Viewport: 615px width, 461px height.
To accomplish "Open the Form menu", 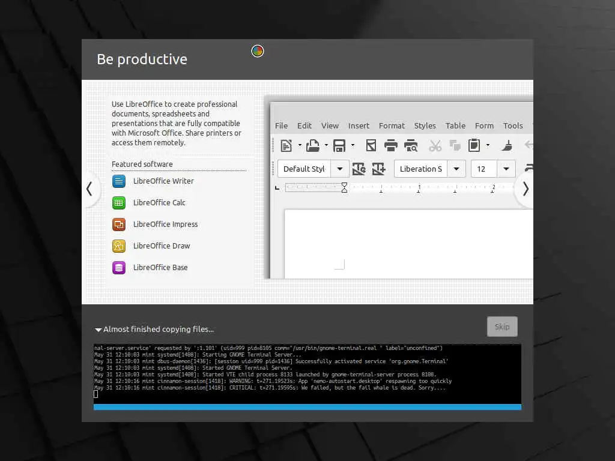I will click(x=485, y=126).
